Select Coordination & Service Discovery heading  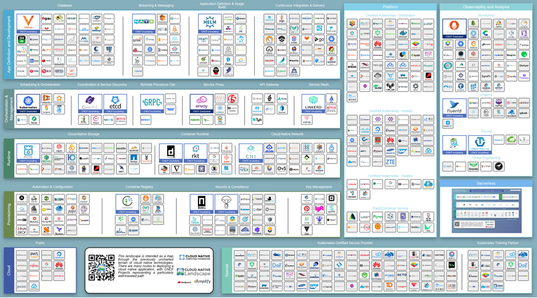point(102,85)
